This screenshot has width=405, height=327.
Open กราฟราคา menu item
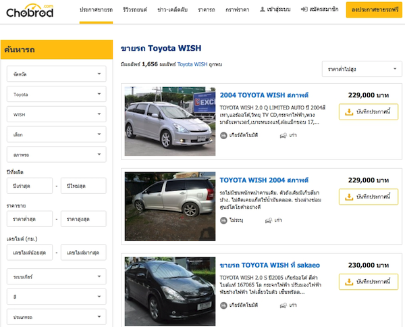click(237, 9)
